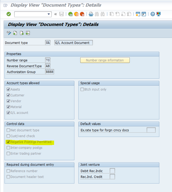Toggle the Vendor checkbox
172x192 pixels.
[x=8, y=101]
